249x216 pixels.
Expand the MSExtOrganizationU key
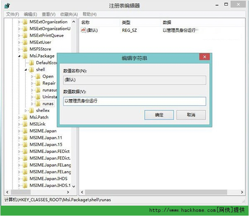click(19, 29)
